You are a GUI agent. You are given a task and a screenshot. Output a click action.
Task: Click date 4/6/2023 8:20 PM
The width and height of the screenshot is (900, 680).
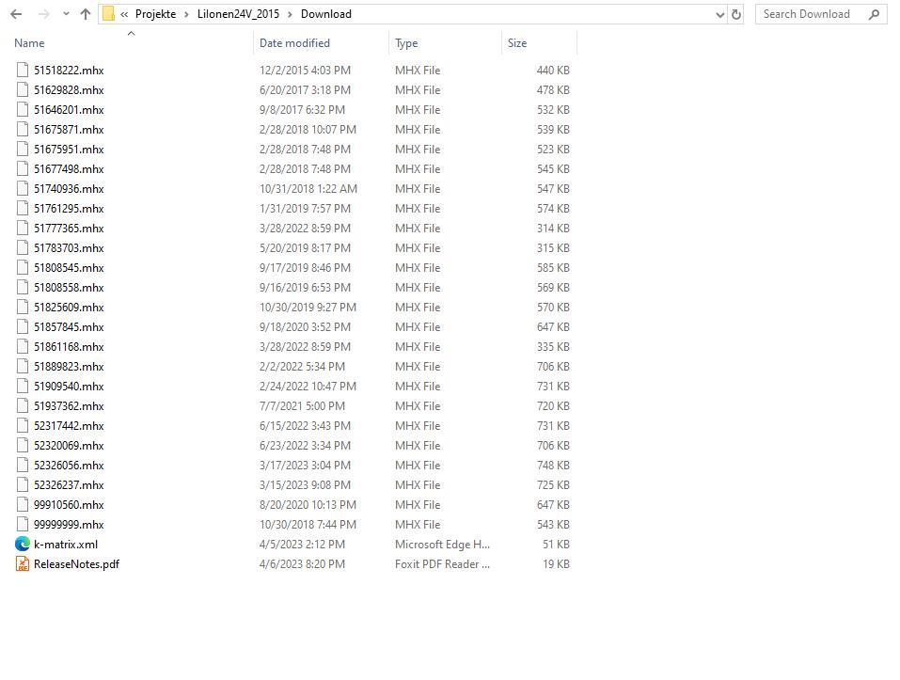(x=302, y=564)
